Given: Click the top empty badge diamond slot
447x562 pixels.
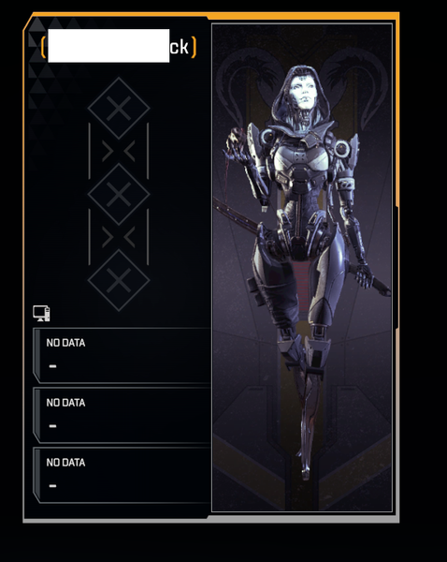Looking at the screenshot, I should point(119,108).
